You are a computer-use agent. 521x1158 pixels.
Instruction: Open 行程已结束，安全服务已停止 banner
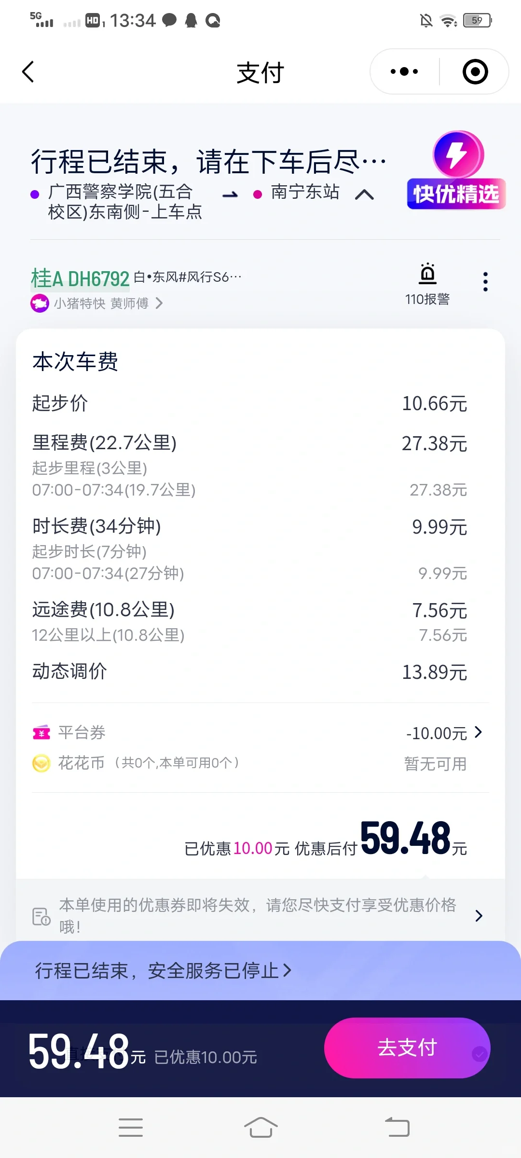pos(163,970)
